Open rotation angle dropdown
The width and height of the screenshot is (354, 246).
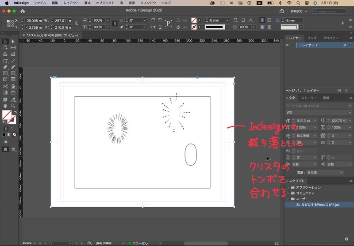coord(145,20)
